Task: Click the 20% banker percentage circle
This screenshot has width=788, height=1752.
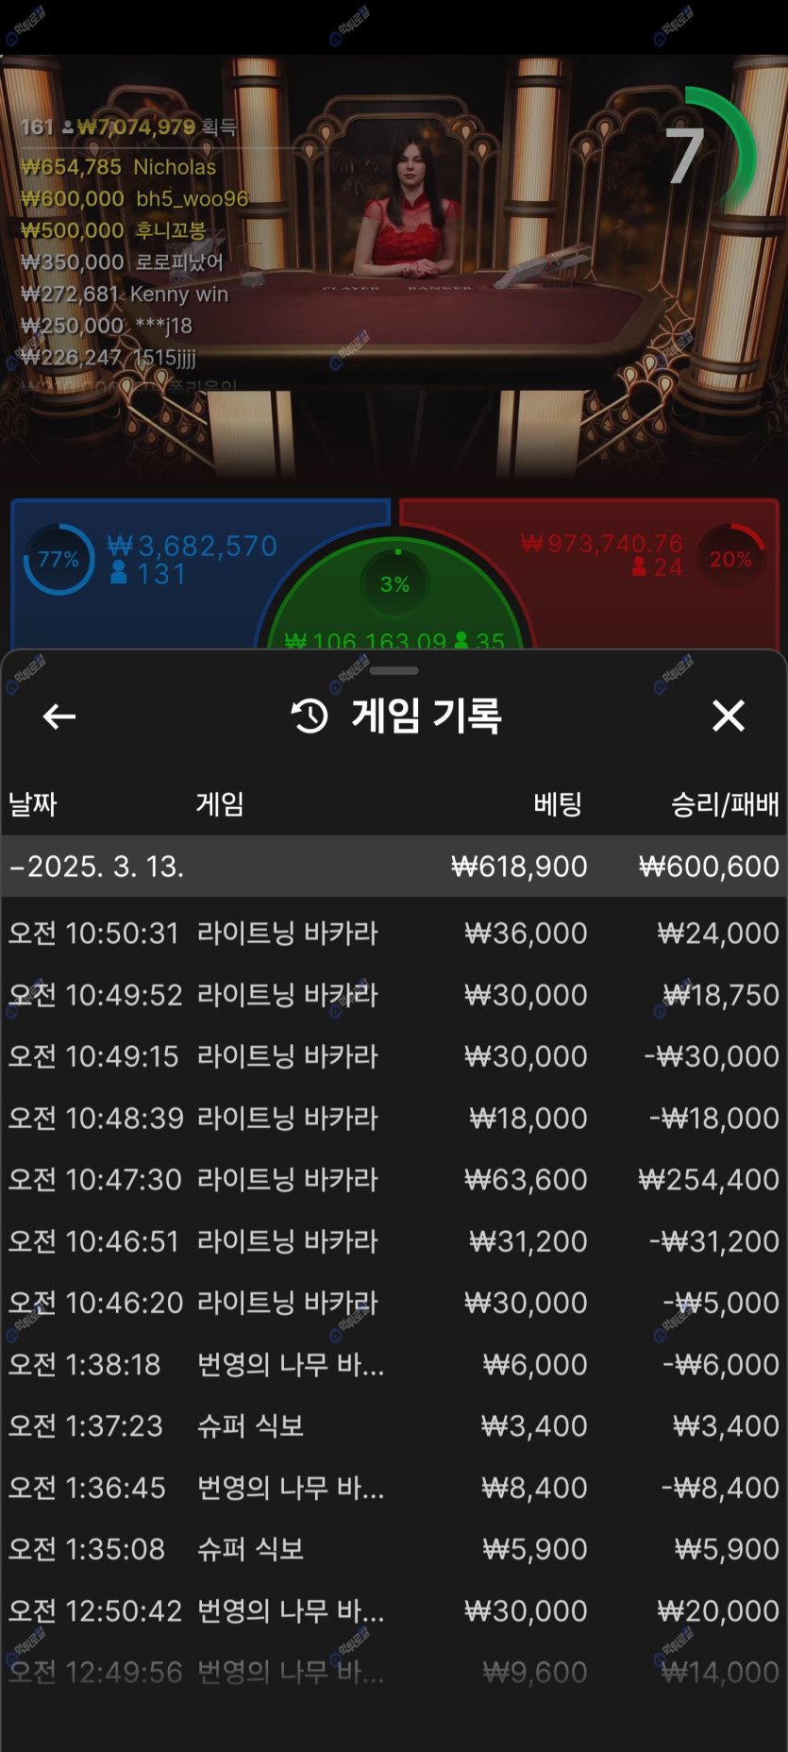Action: [730, 559]
